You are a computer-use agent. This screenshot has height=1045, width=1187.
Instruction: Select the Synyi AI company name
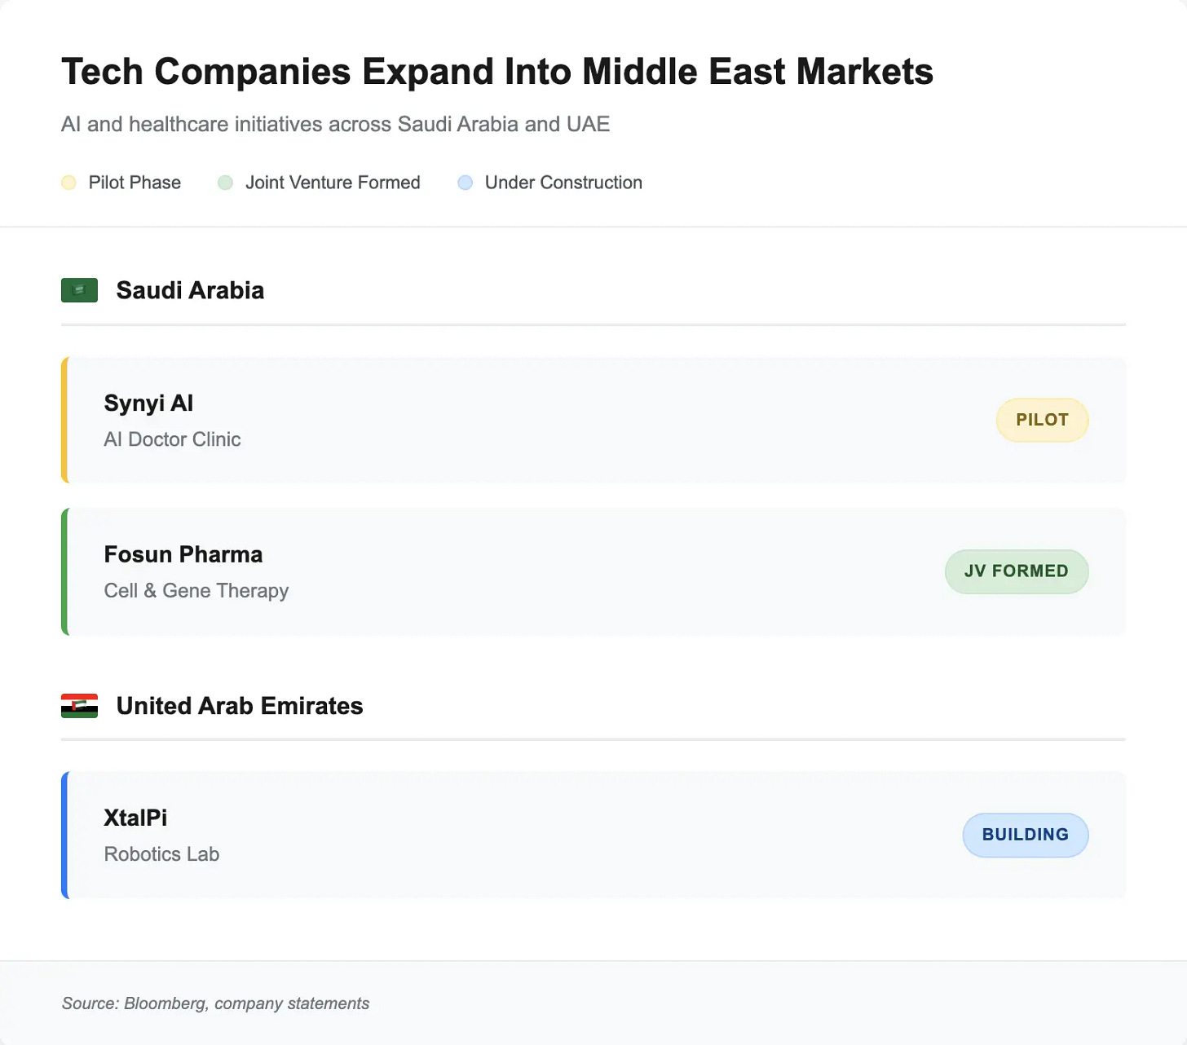pos(148,403)
